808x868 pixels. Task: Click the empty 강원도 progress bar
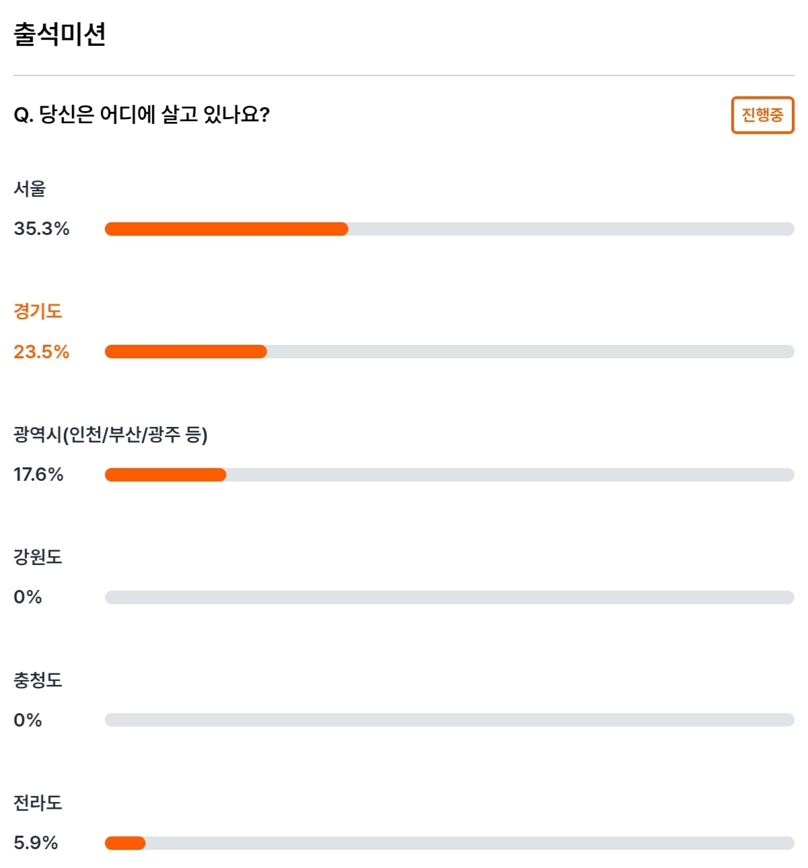click(449, 597)
